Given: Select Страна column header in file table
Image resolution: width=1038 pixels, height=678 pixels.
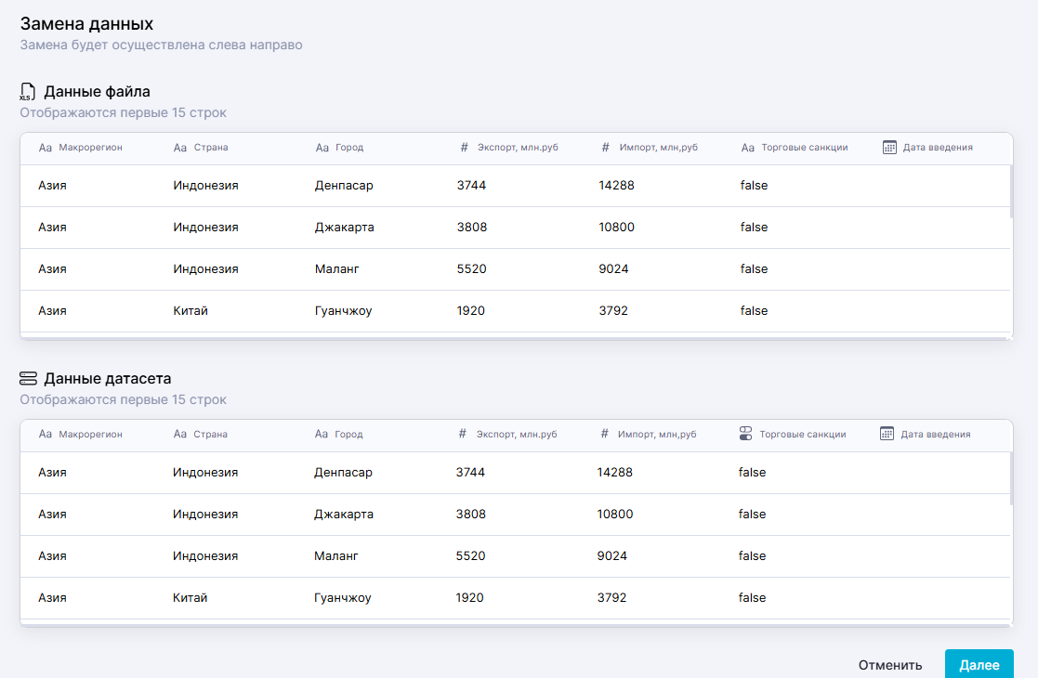Looking at the screenshot, I should pyautogui.click(x=211, y=148).
